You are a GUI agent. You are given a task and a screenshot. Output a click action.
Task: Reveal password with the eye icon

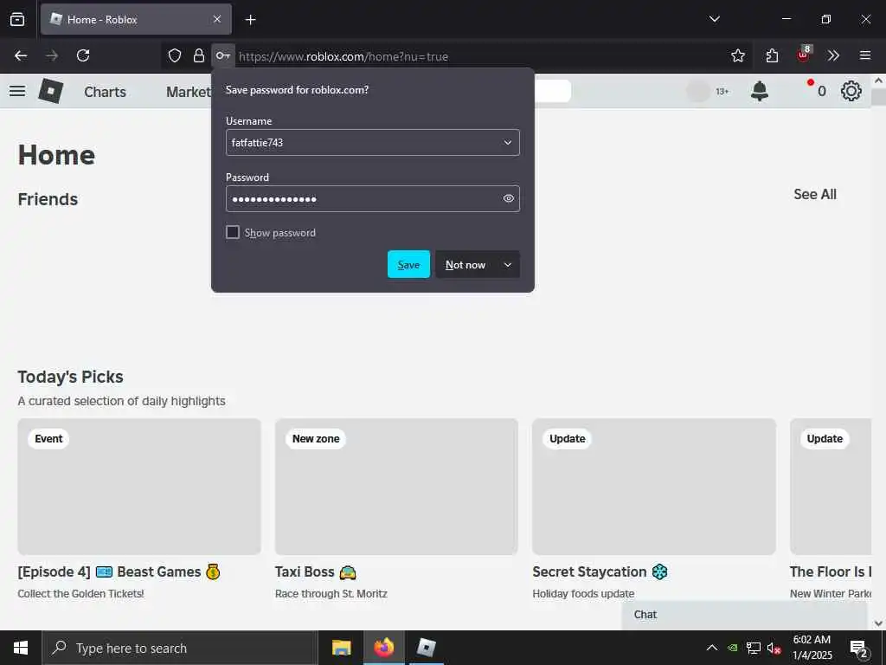point(508,198)
